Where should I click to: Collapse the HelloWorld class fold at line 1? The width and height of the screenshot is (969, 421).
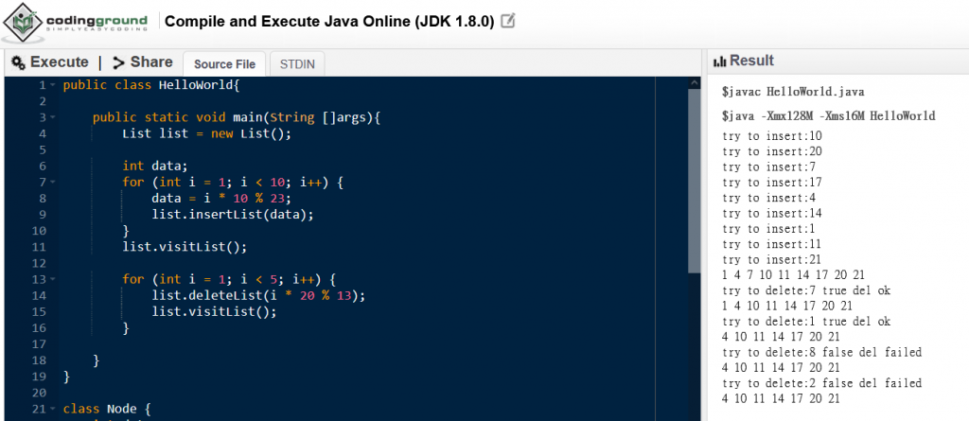pos(53,85)
